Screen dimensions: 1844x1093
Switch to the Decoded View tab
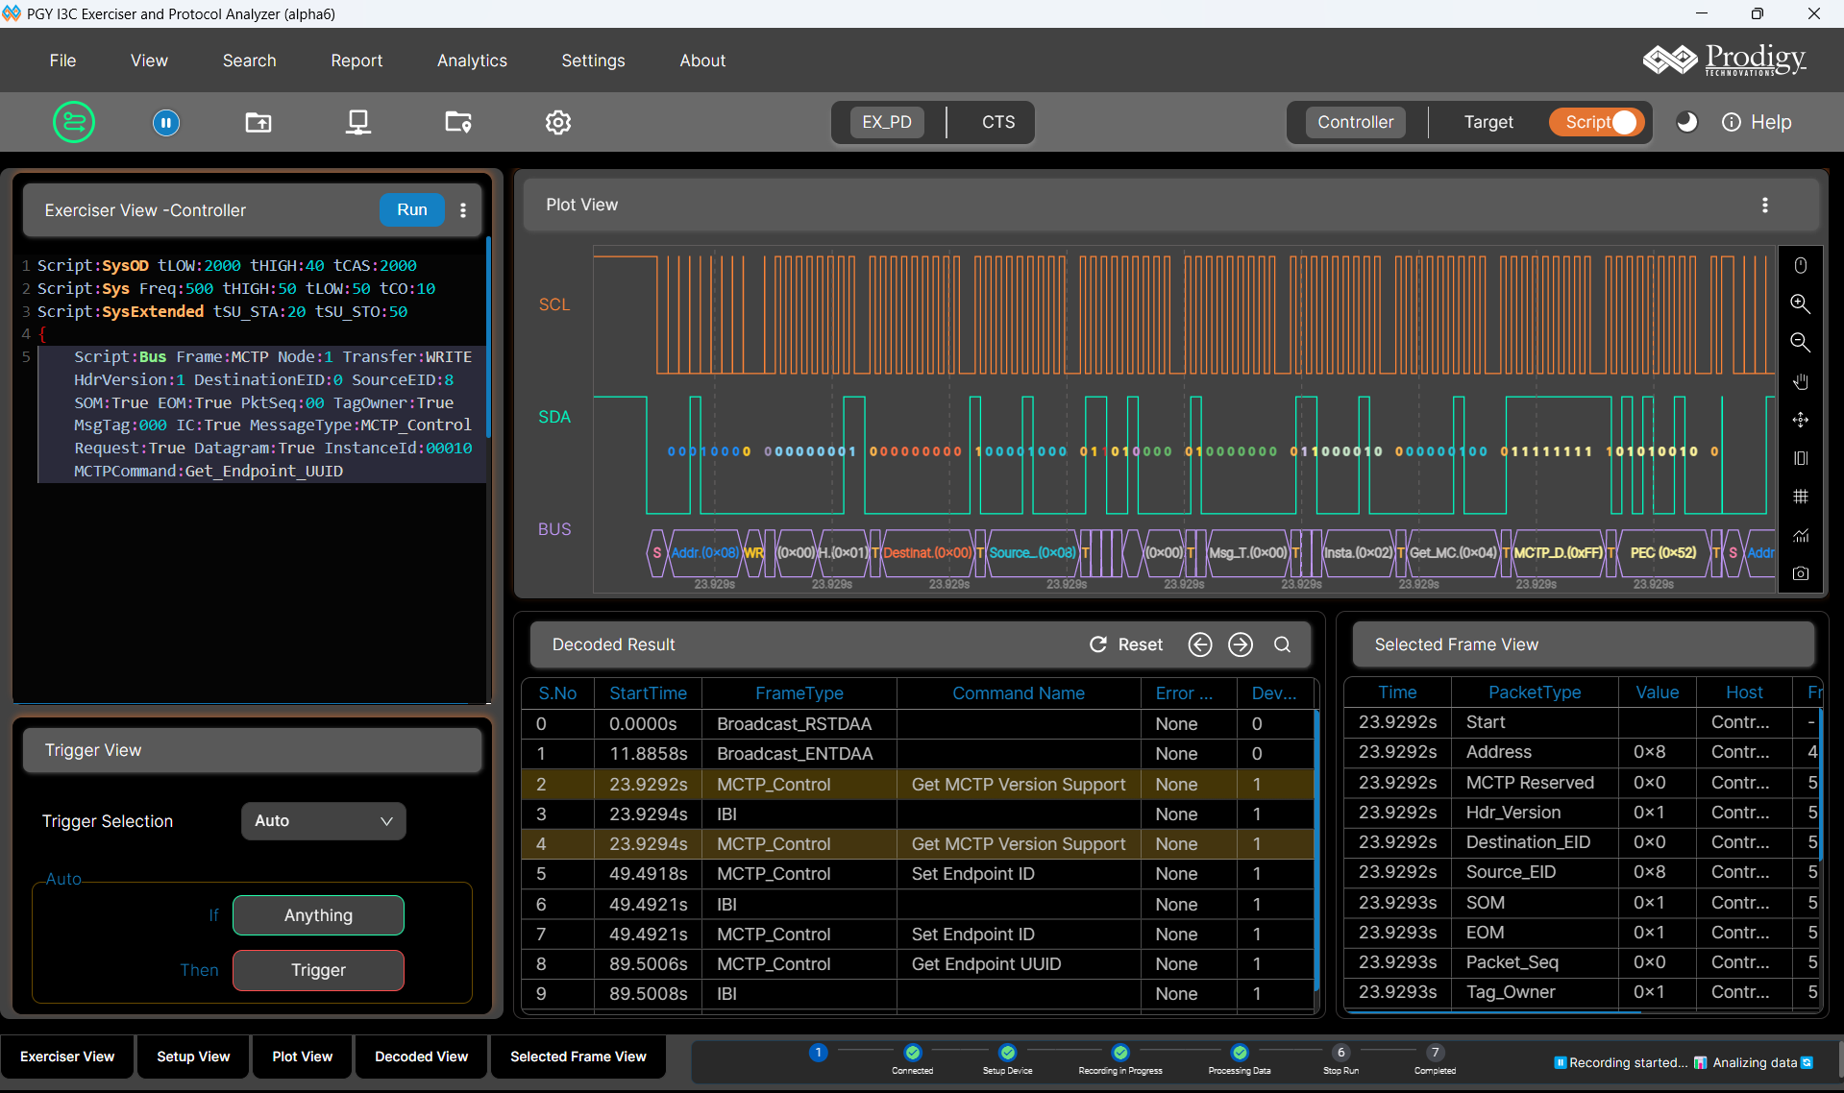421,1057
